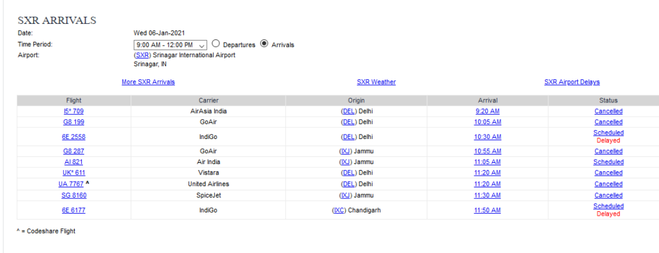This screenshot has height=253, width=659.
Task: Click IXJ code in SpiceJet row
Action: click(x=346, y=196)
